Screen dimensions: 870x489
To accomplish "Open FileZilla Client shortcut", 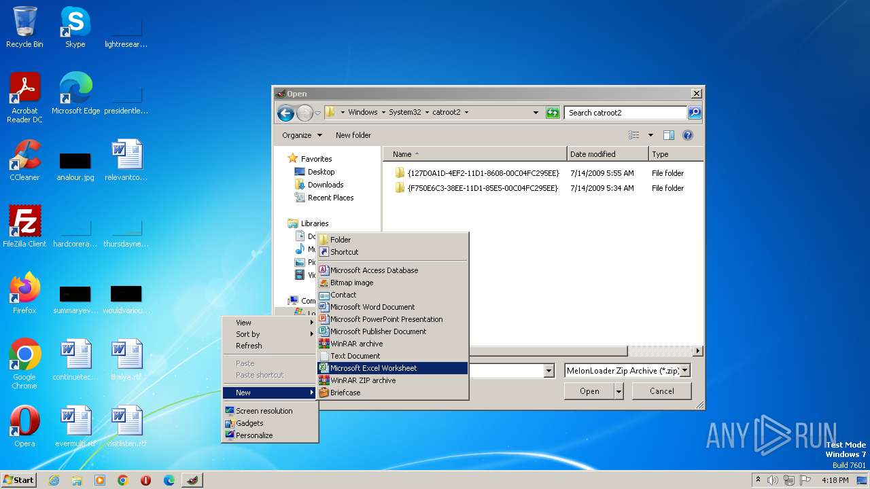I will click(24, 227).
